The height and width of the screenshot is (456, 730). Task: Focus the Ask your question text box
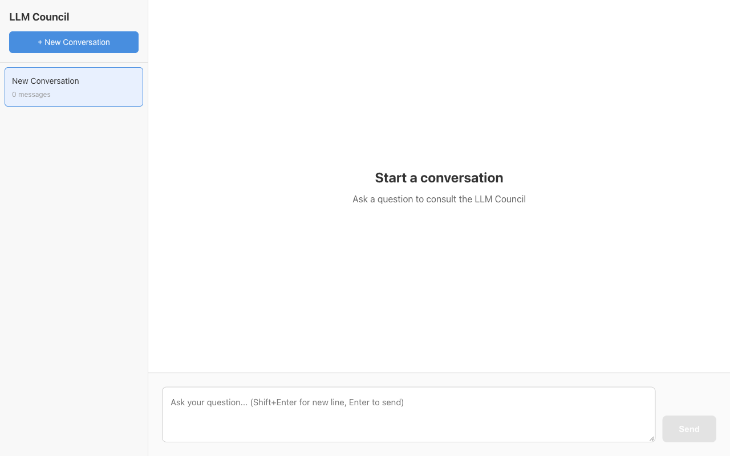pos(408,414)
